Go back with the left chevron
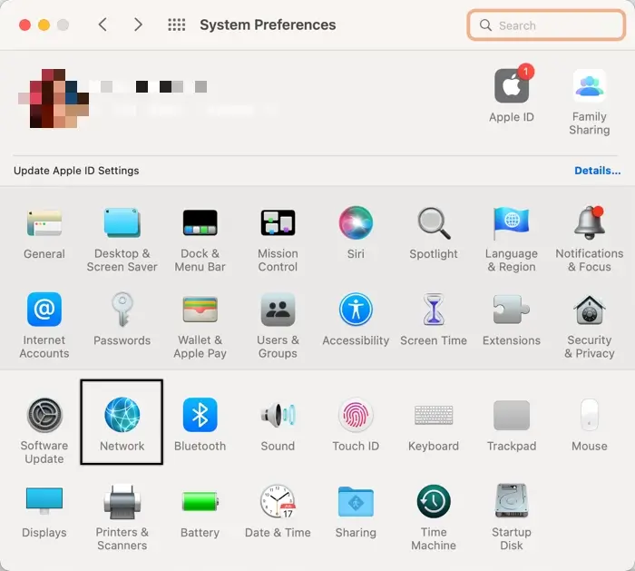Image resolution: width=635 pixels, height=571 pixels. [103, 25]
